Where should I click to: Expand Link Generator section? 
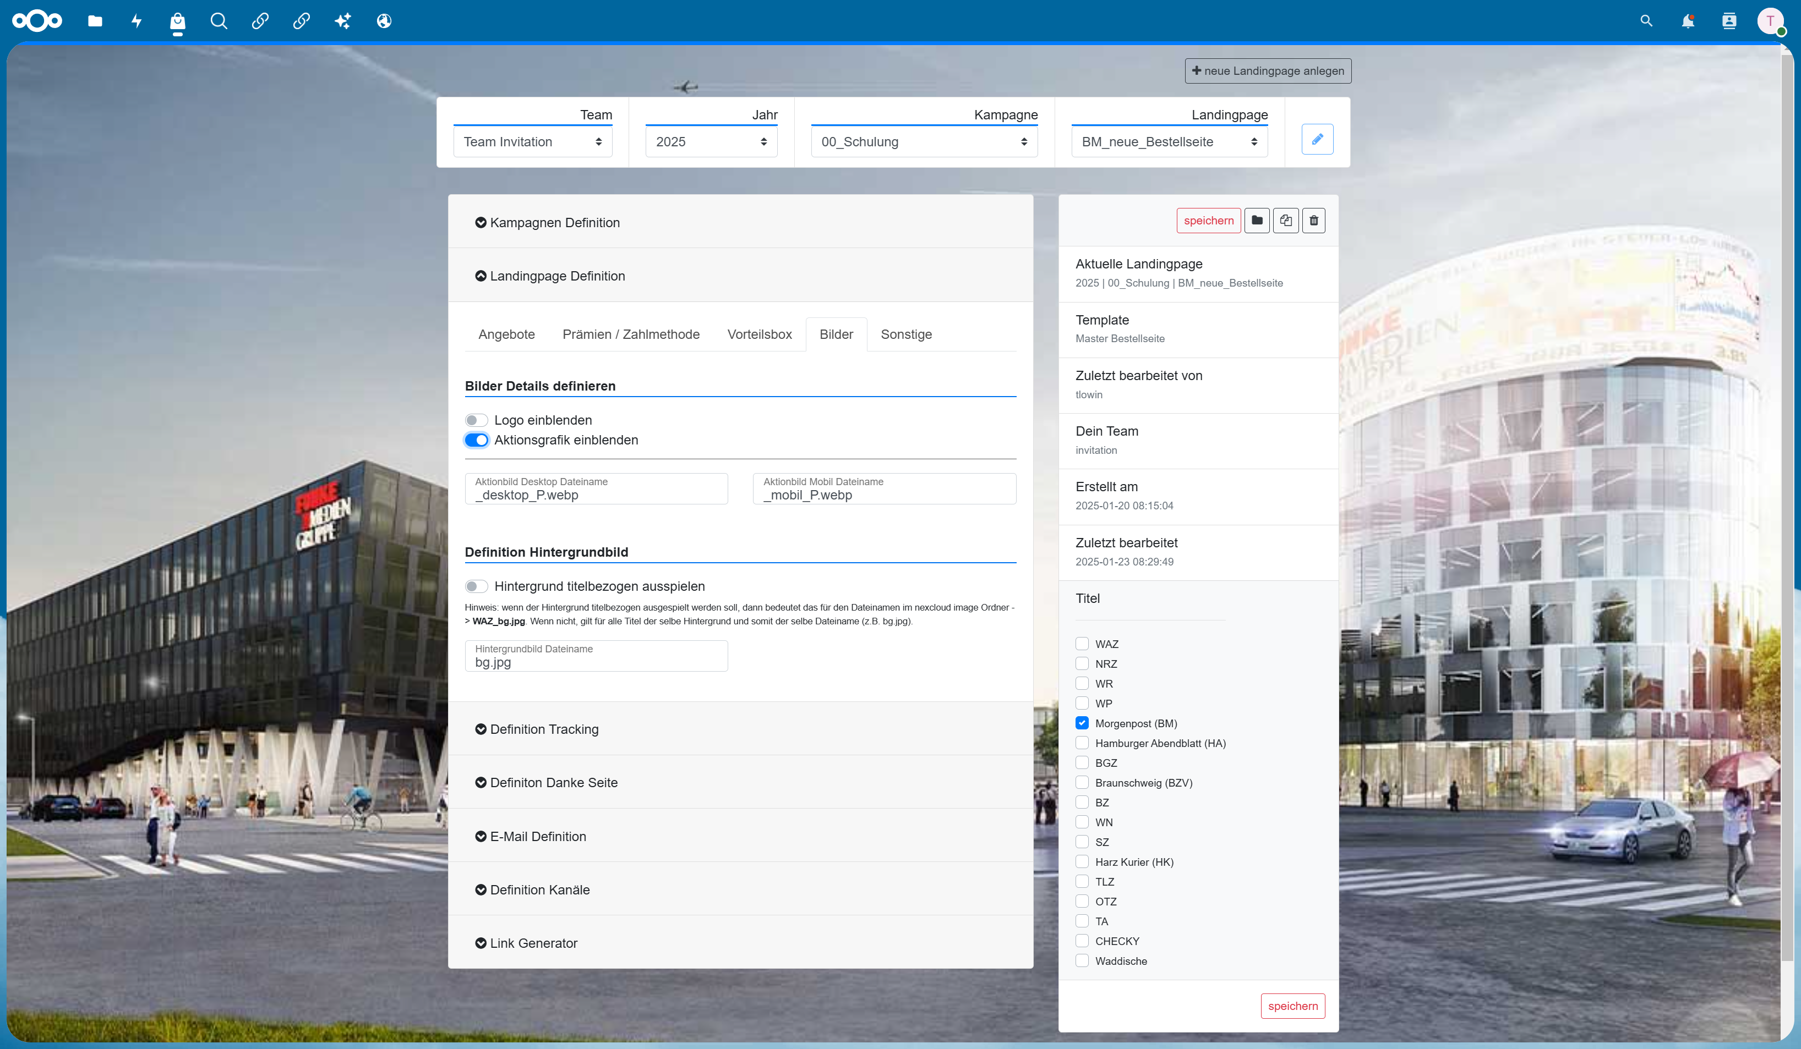tap(740, 943)
